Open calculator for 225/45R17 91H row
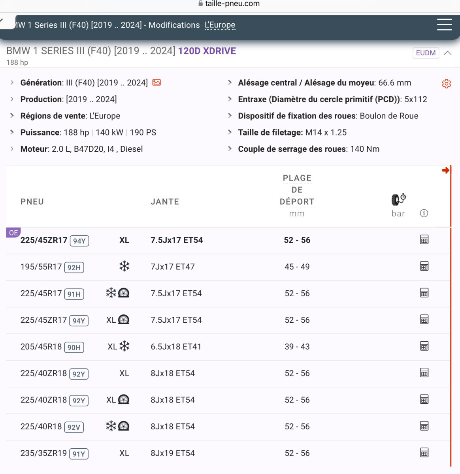460x474 pixels. [x=424, y=293]
